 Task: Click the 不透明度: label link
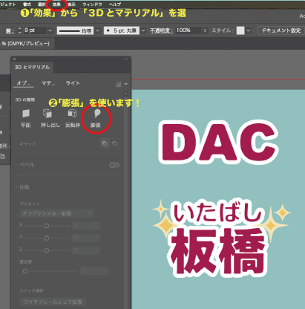[161, 30]
